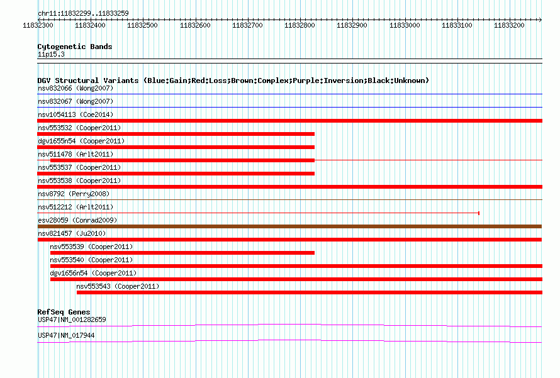560x378 pixels.
Task: Click the dgv1655n54 (Cooper2011) label
Action: 81,141
